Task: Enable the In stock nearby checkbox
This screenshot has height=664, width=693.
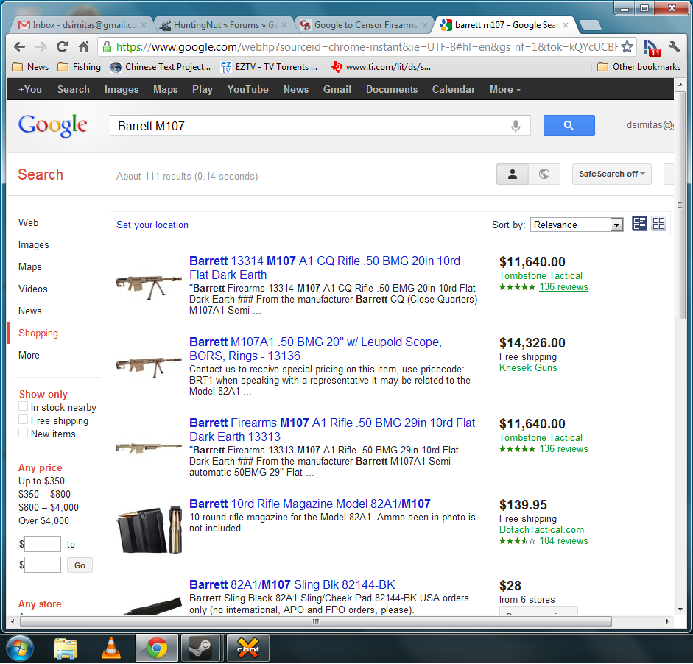Action: point(24,407)
